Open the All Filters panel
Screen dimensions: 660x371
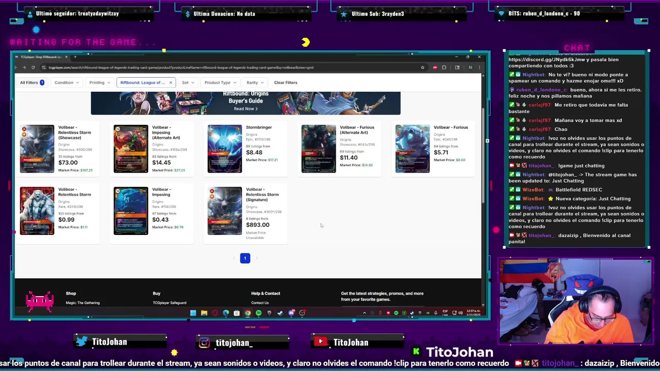(x=31, y=82)
